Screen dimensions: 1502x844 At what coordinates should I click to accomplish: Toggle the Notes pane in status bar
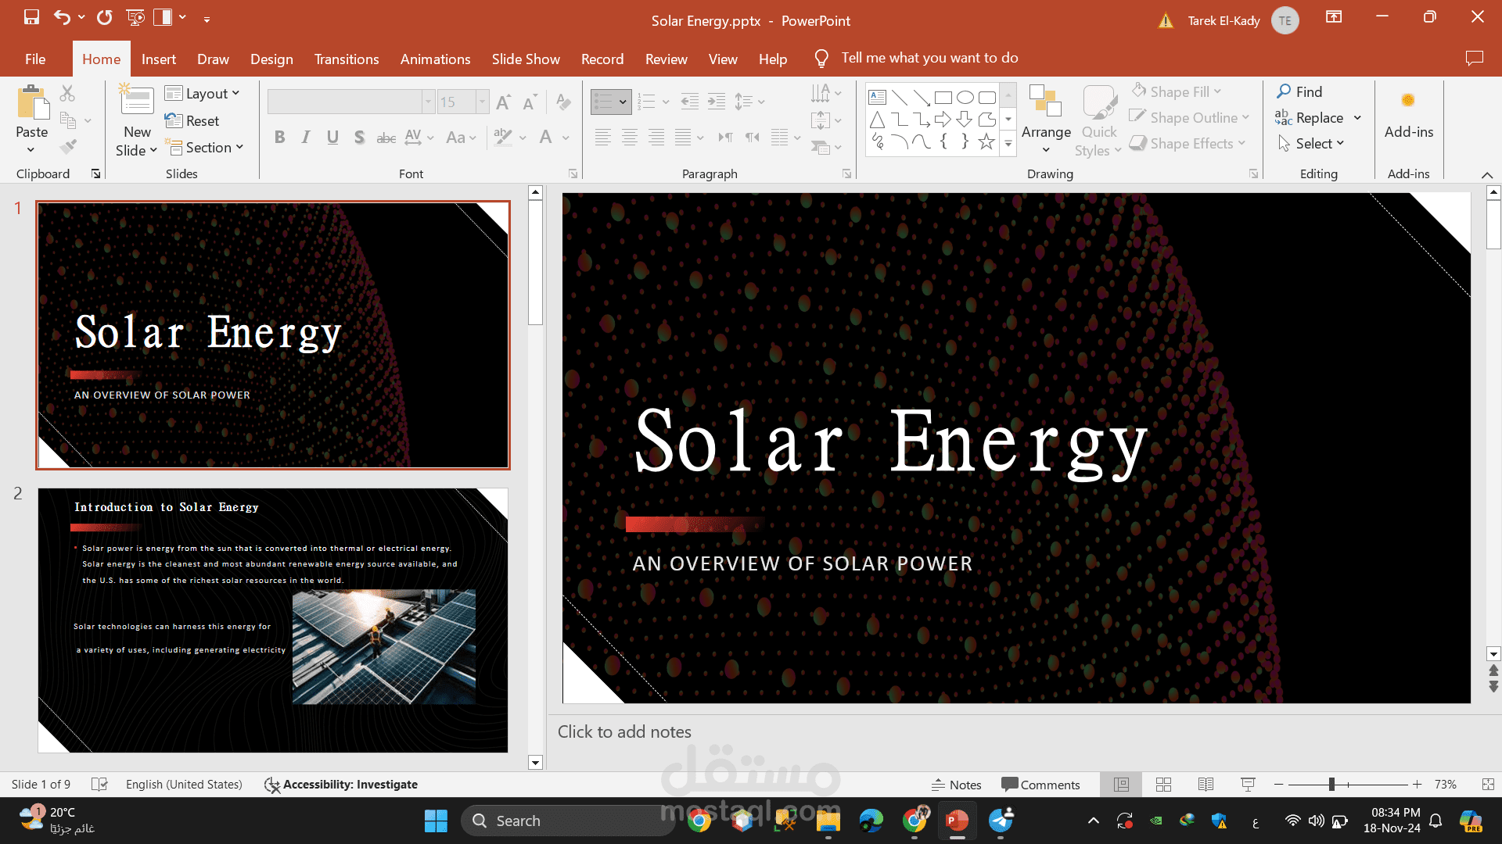[956, 785]
